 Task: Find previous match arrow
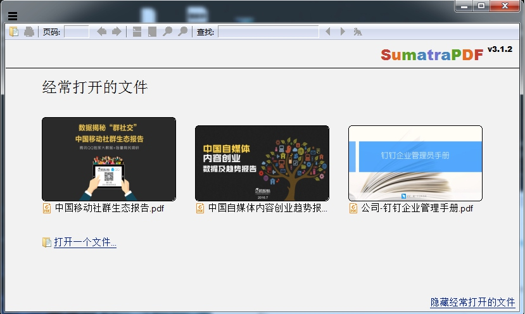[328, 32]
